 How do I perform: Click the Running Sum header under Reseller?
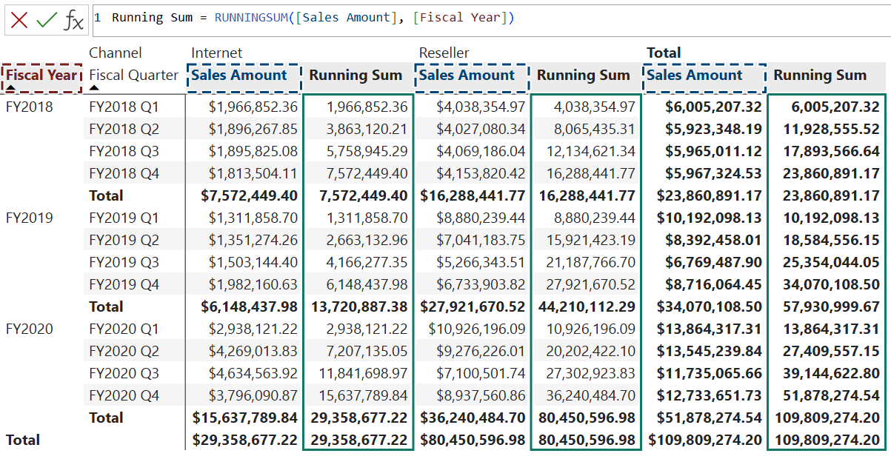583,76
